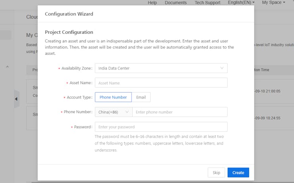Click the password input field
This screenshot has width=294, height=183.
pos(161,127)
